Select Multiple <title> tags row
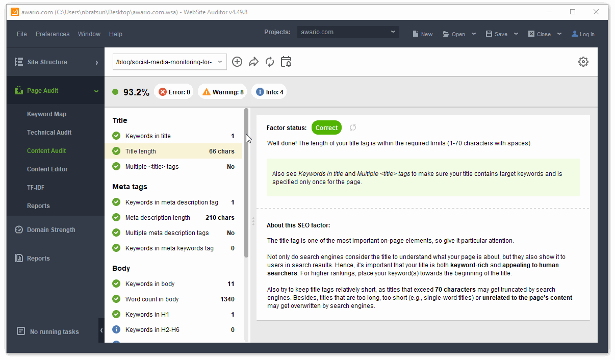 (173, 166)
